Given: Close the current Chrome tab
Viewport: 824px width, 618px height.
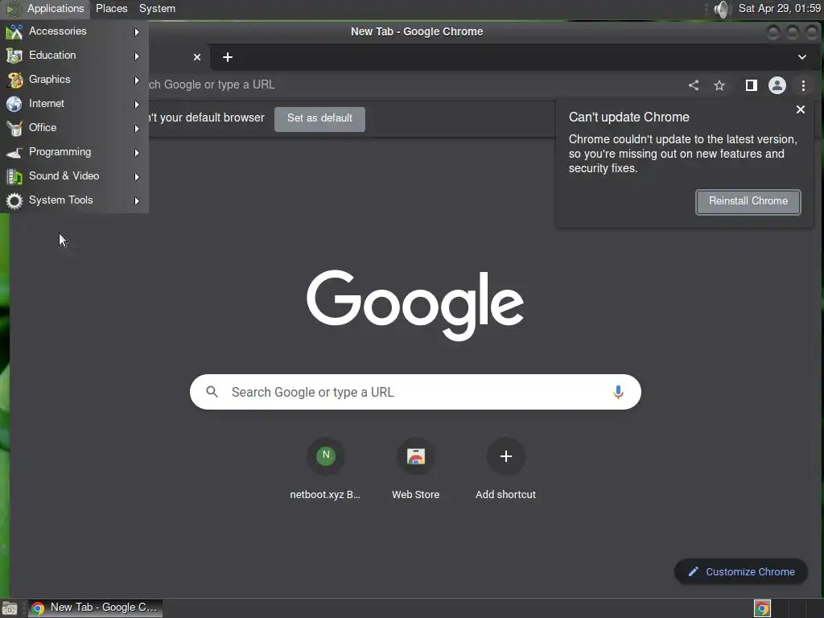Looking at the screenshot, I should [x=197, y=57].
